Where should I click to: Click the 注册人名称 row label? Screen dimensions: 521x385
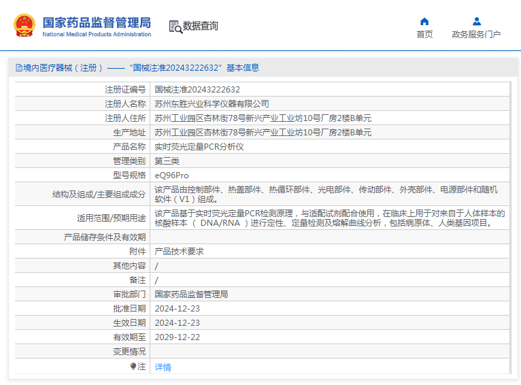(x=125, y=103)
